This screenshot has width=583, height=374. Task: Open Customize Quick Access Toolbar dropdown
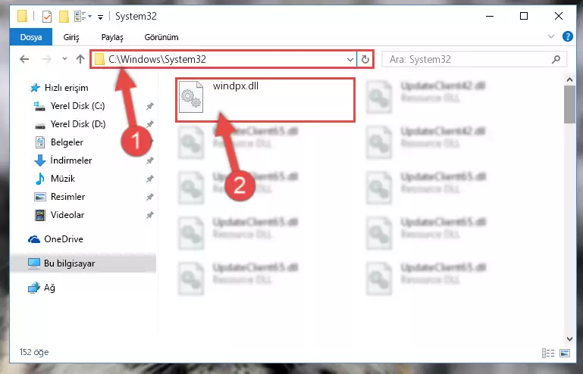(100, 17)
